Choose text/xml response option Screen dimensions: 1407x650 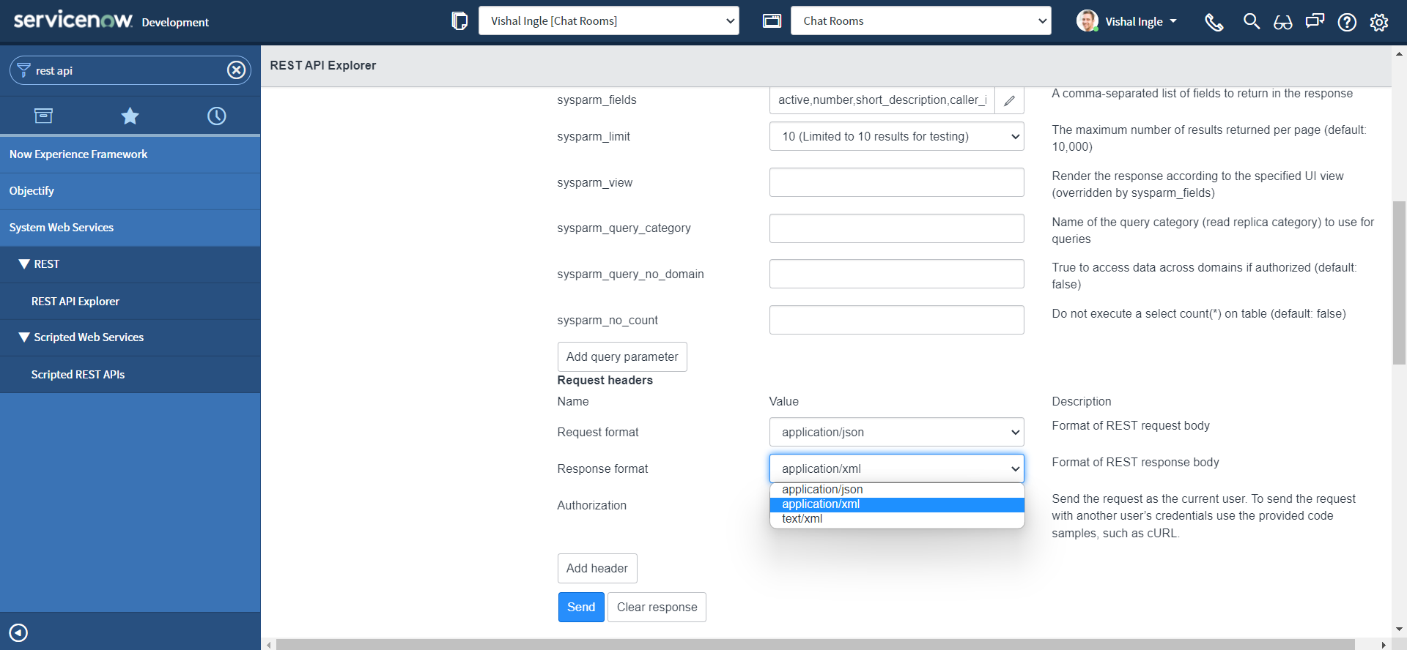tap(897, 519)
